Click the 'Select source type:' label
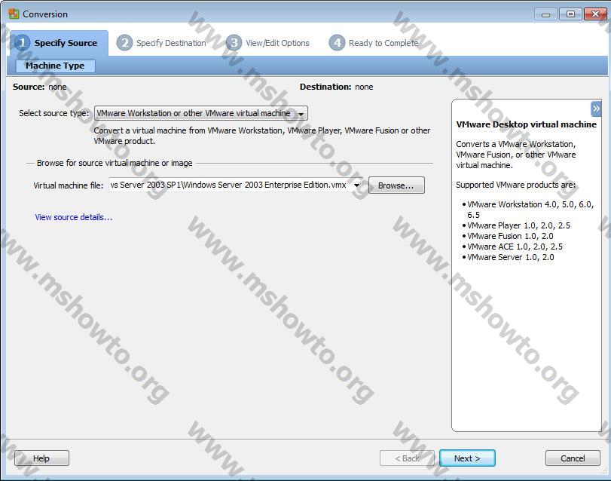Screen dimensions: 611x481 (x=53, y=113)
